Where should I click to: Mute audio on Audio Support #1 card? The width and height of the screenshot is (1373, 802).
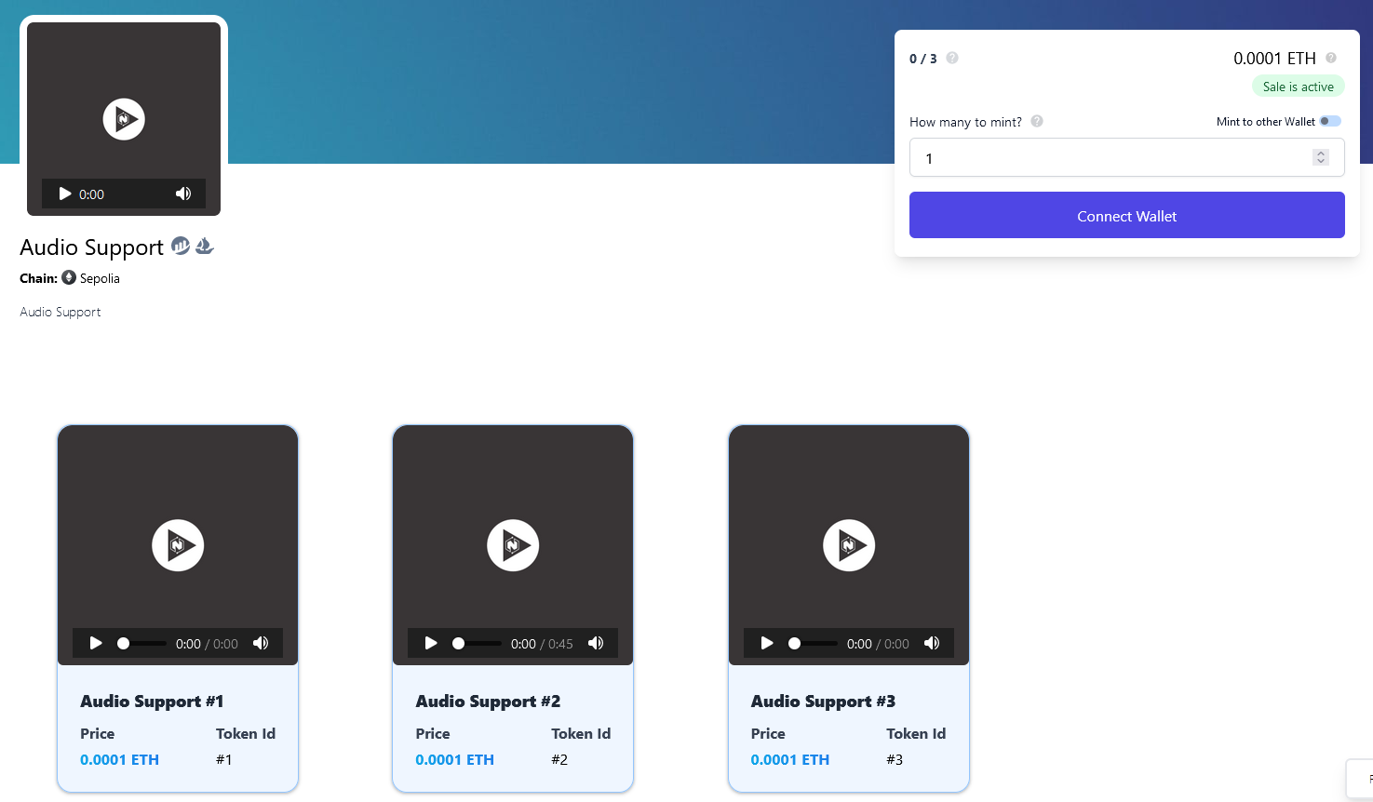point(261,643)
